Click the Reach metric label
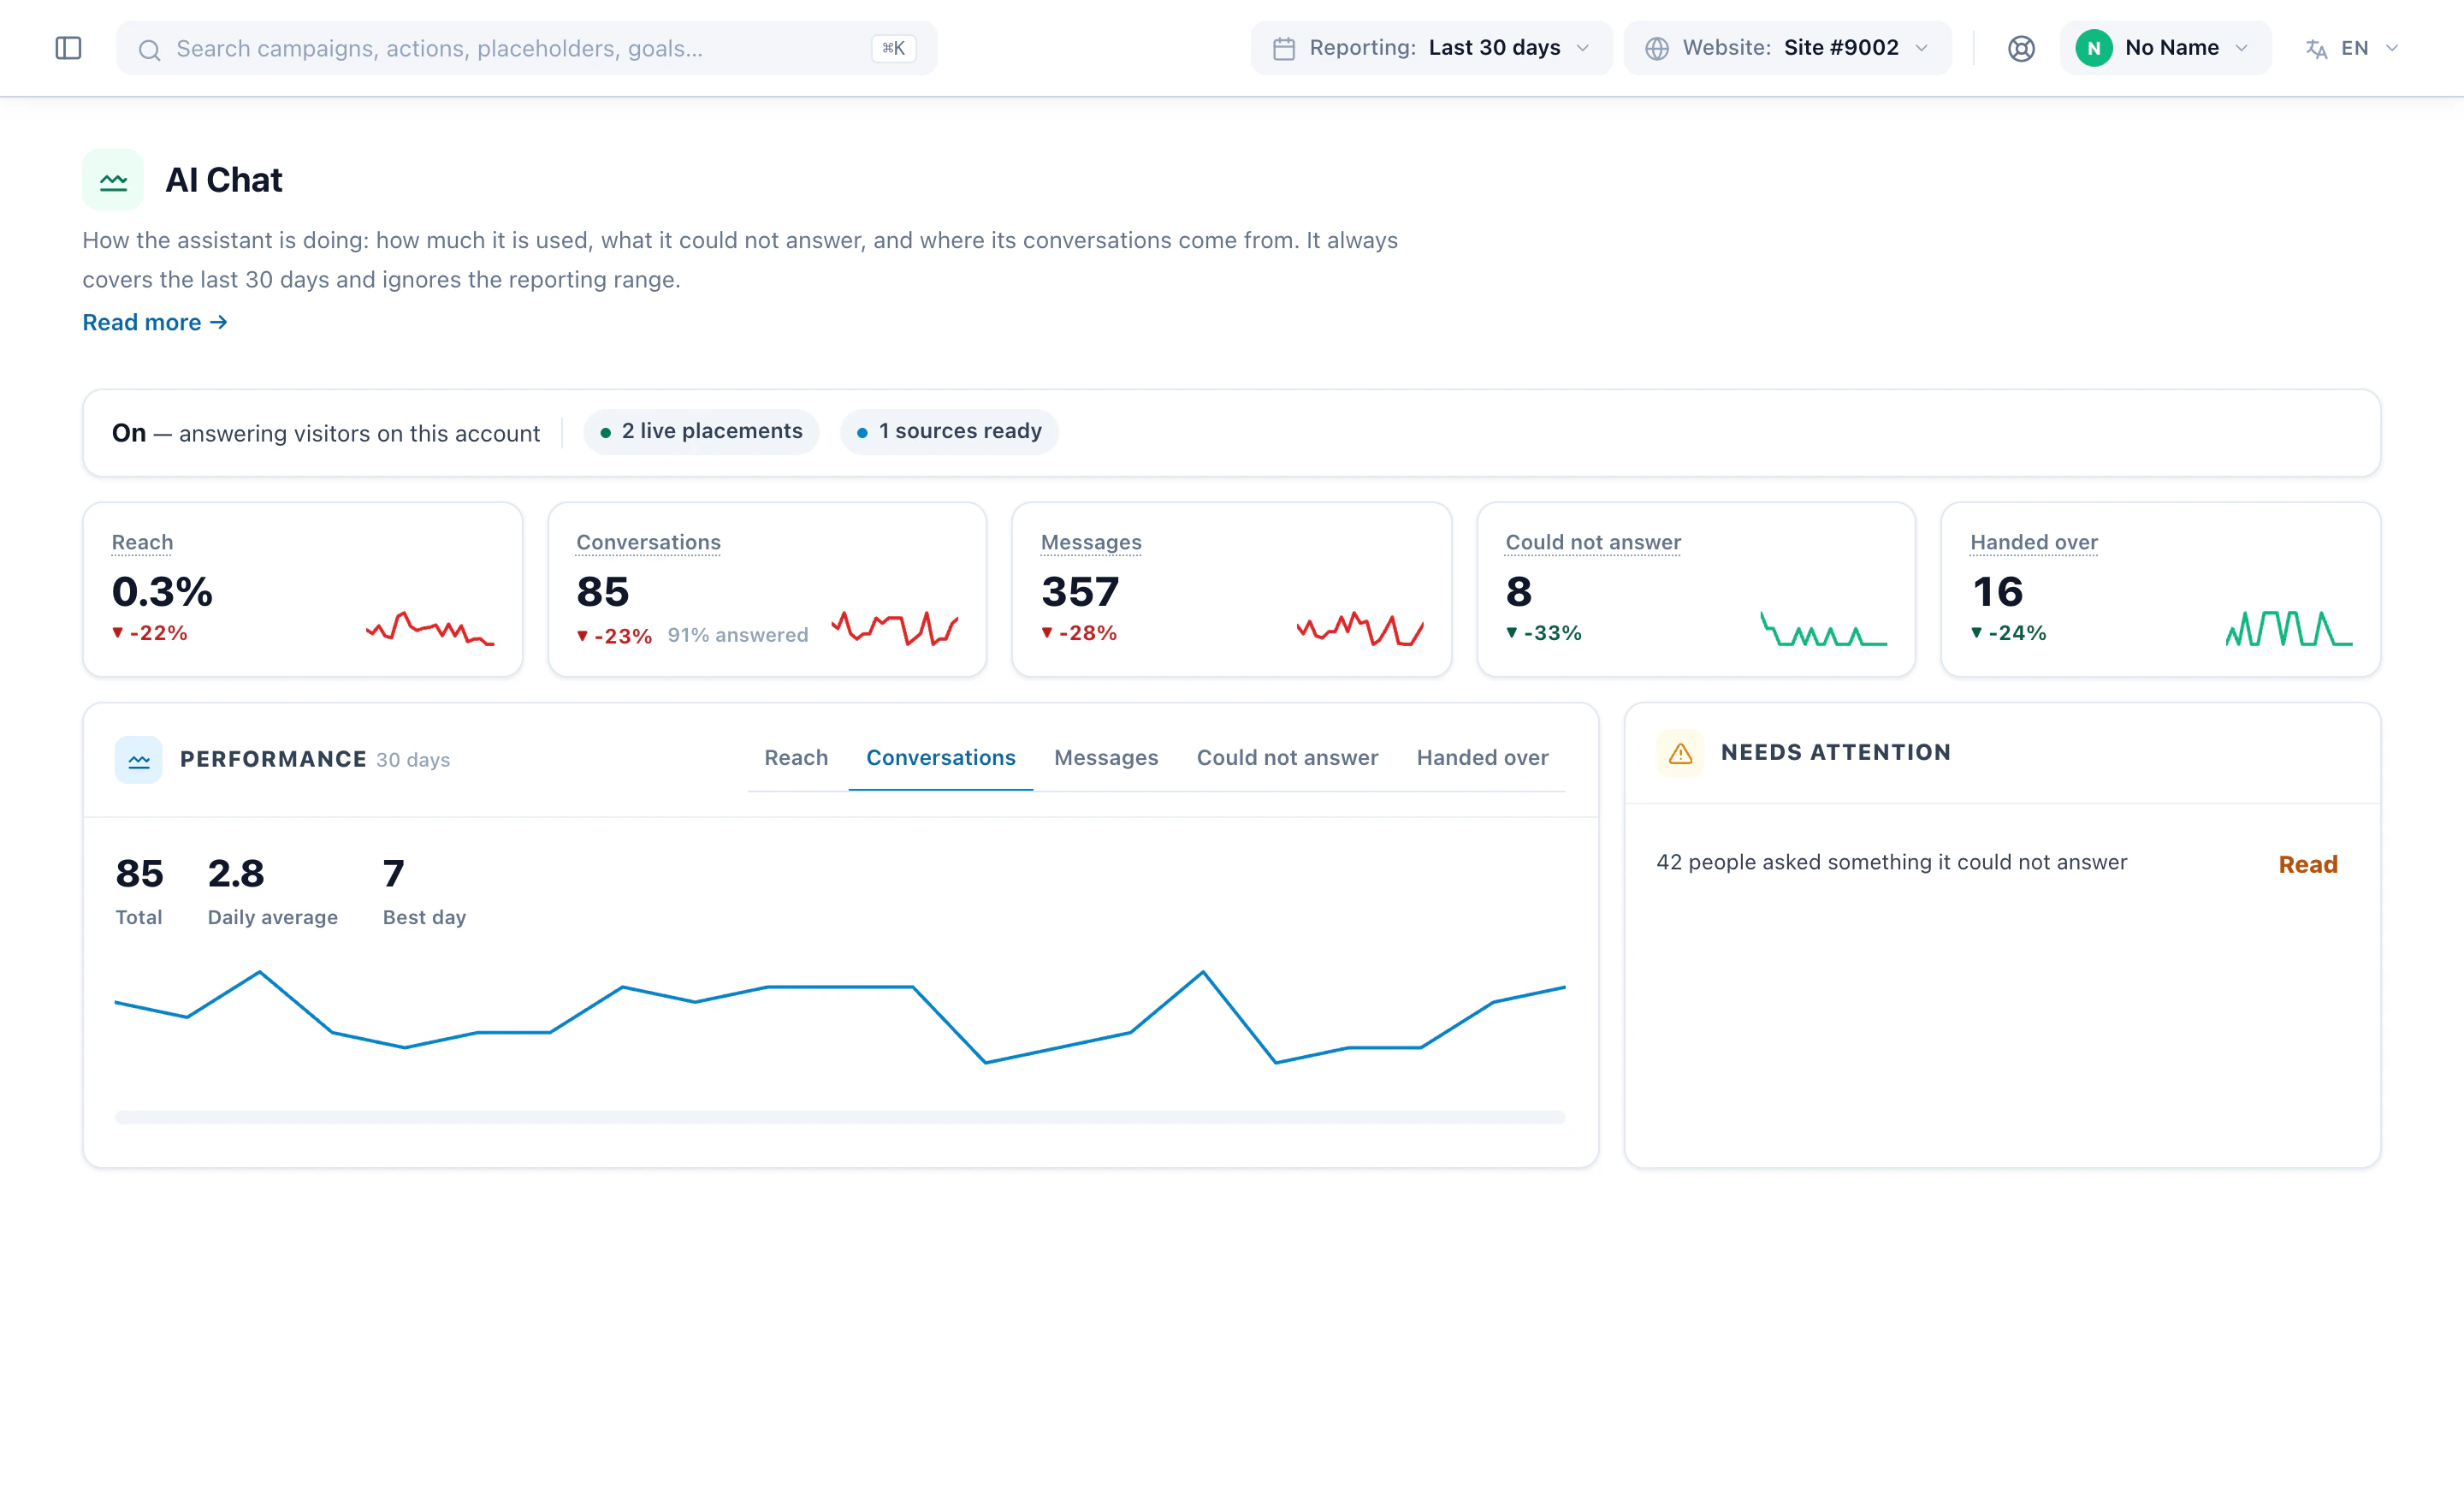This screenshot has width=2464, height=1506. click(142, 542)
